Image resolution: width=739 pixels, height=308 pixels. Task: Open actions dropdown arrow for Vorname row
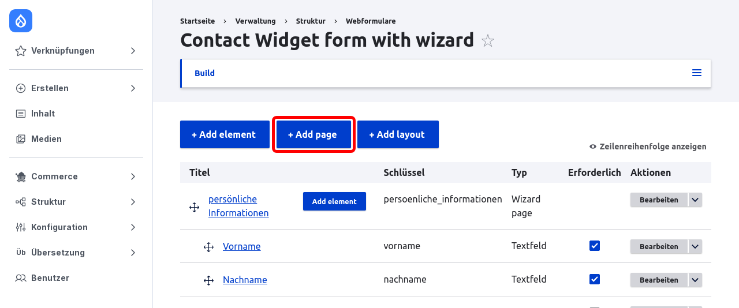pyautogui.click(x=695, y=246)
